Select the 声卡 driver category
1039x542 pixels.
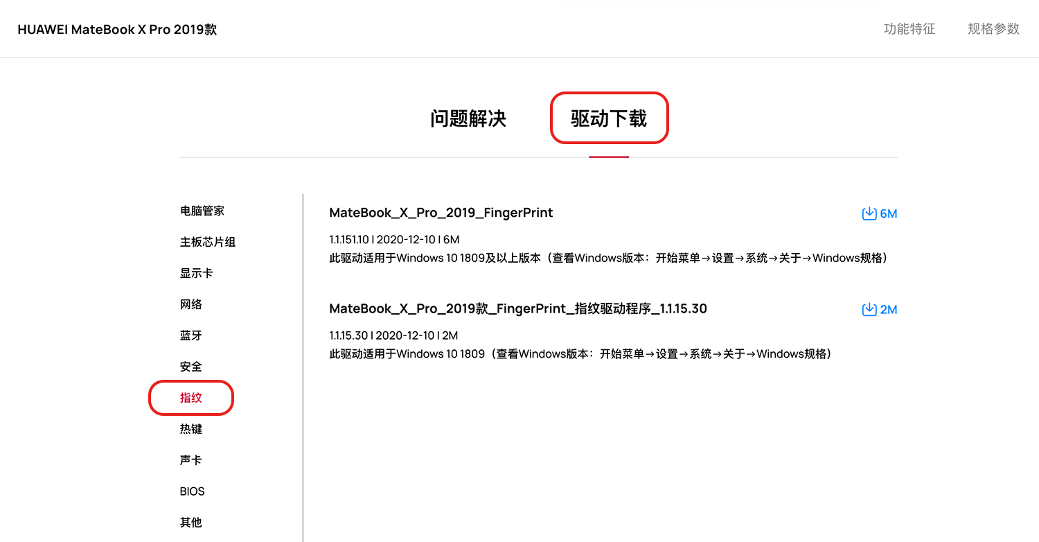tap(191, 460)
